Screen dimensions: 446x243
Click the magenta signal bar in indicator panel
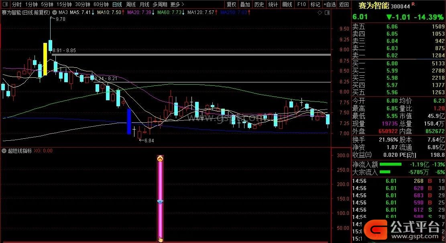click(161, 198)
